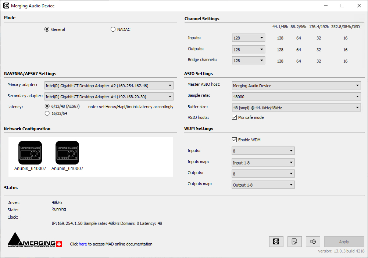Disable the Enable WDM checkbox
368x258 pixels.
(235, 140)
